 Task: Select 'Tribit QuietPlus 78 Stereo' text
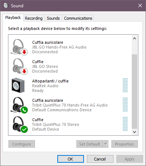(55, 124)
